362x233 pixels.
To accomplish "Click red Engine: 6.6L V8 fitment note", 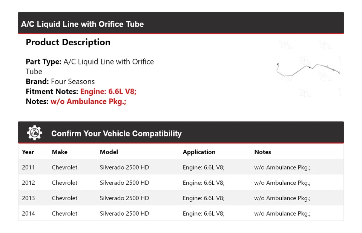I will click(108, 92).
